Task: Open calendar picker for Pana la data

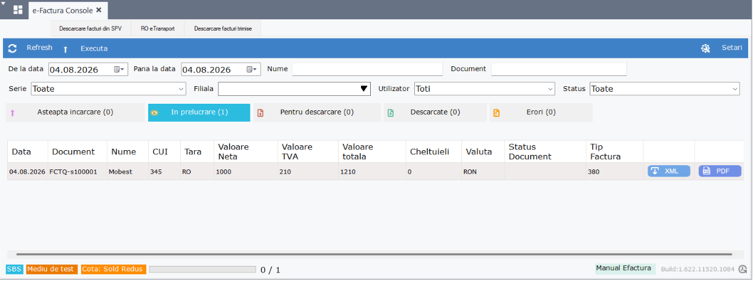Action: [x=252, y=69]
